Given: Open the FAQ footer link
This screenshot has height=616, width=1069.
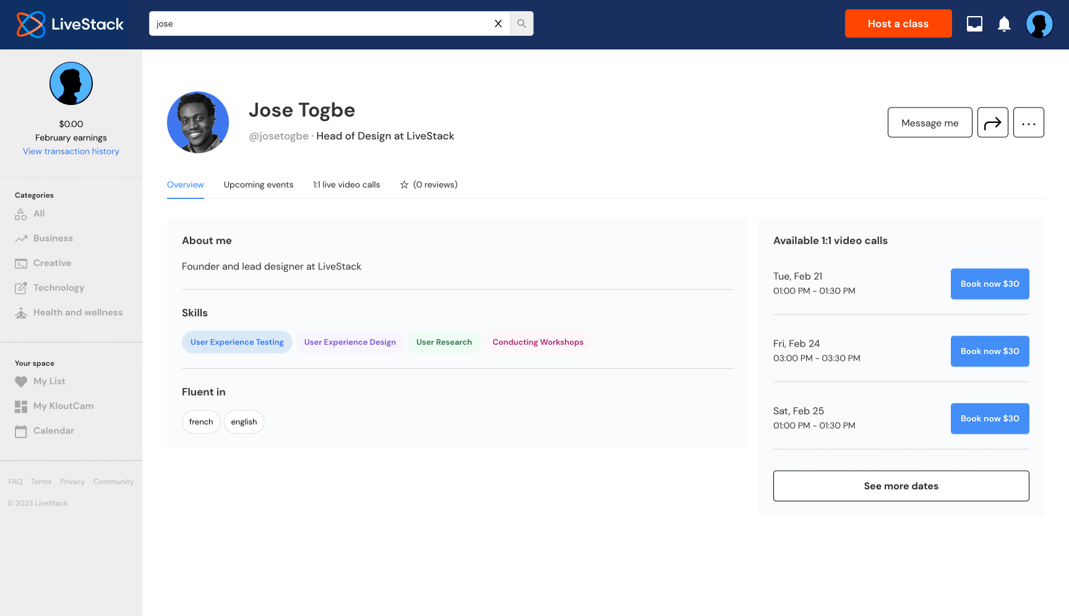Looking at the screenshot, I should point(15,482).
